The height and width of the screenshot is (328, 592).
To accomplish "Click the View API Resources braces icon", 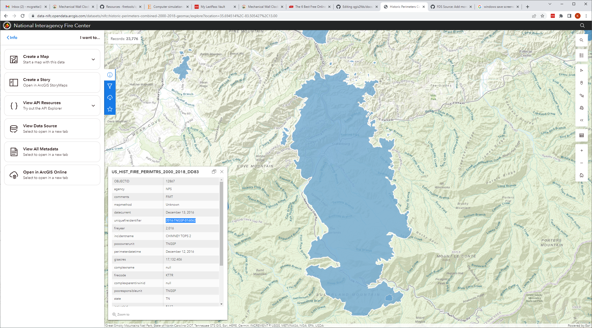I will coord(14,106).
